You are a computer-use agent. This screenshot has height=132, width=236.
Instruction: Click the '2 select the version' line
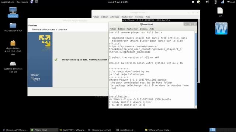[x=134, y=58]
